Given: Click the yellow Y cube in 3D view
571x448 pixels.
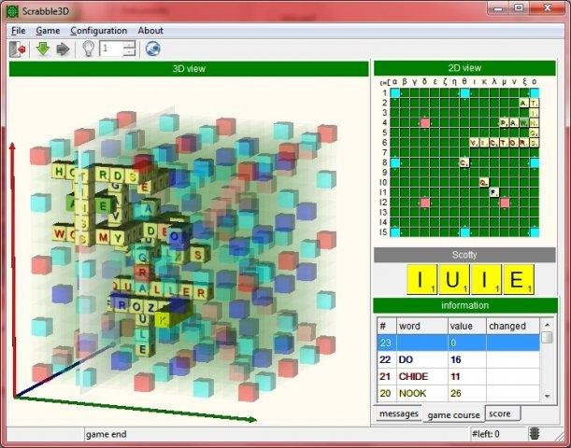Looking at the screenshot, I should (x=163, y=319).
